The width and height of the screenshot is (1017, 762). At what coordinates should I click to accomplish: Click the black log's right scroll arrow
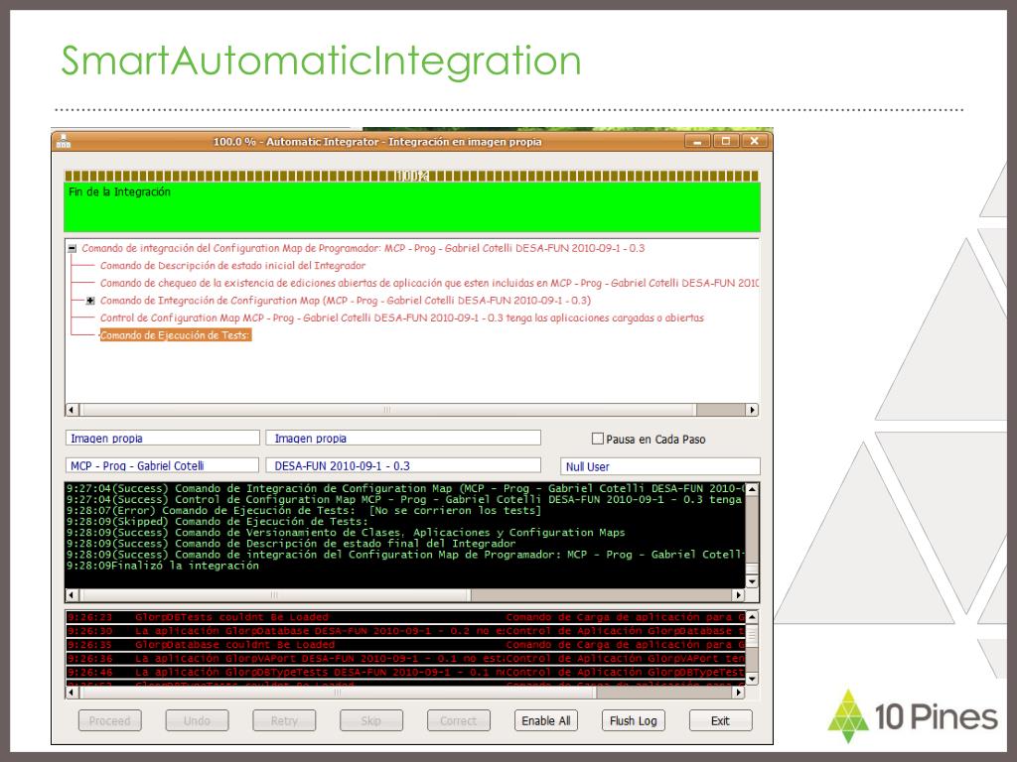(x=738, y=595)
